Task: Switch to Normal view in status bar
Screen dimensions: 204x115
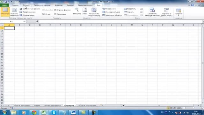Action: 168,108
